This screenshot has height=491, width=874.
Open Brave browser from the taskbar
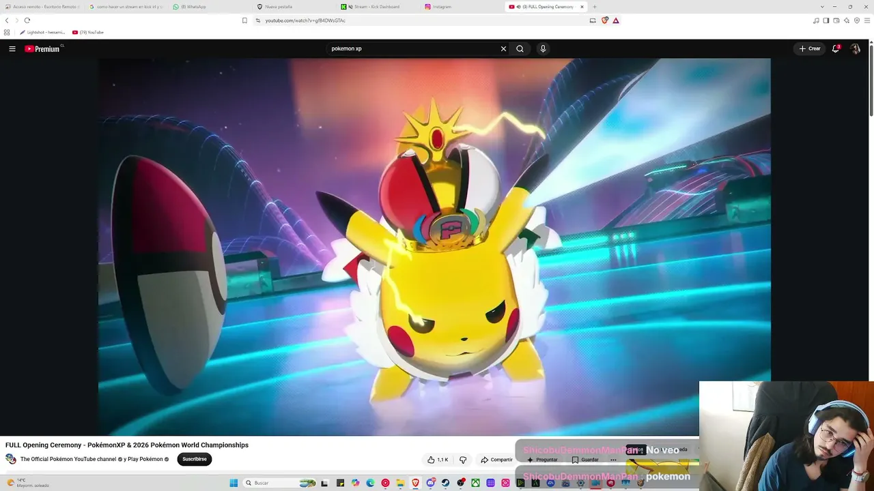click(415, 483)
